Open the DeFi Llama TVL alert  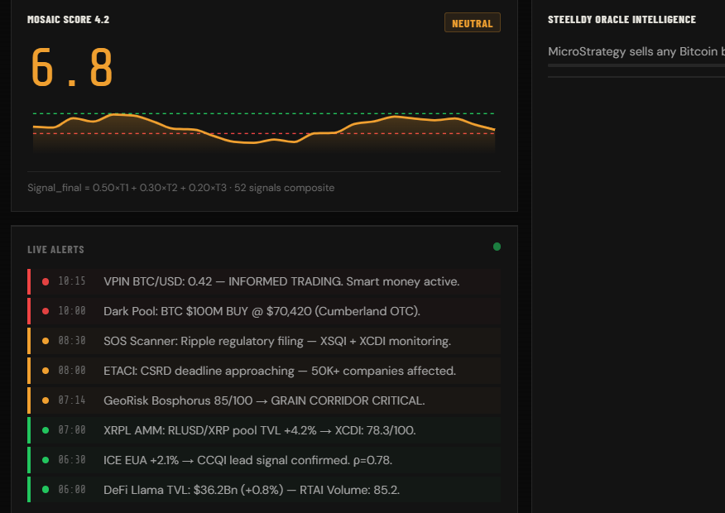pos(264,490)
